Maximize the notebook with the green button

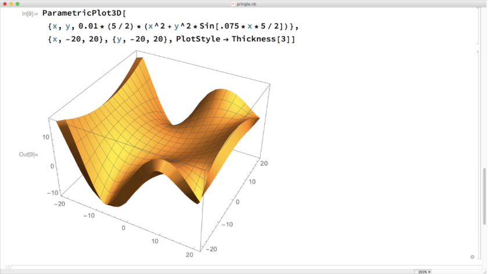point(17,3)
